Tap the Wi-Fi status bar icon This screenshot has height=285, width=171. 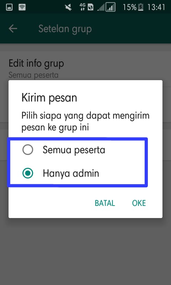coord(22,7)
